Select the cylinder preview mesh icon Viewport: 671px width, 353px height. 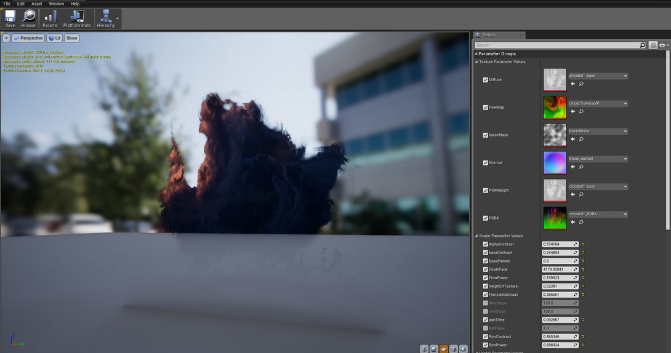click(424, 349)
